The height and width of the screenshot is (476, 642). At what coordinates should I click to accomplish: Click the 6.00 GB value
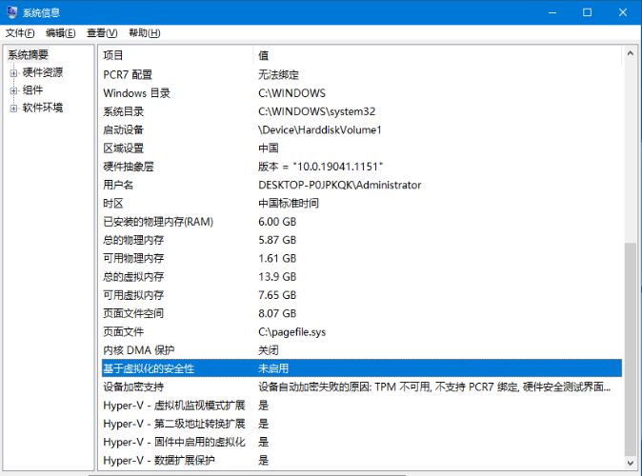coord(277,222)
